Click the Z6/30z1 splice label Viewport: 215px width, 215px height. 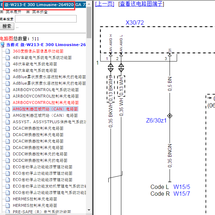[156, 120]
